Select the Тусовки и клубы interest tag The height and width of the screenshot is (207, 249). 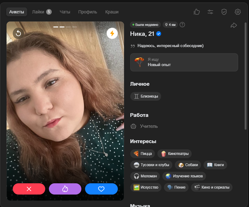[x=151, y=165]
